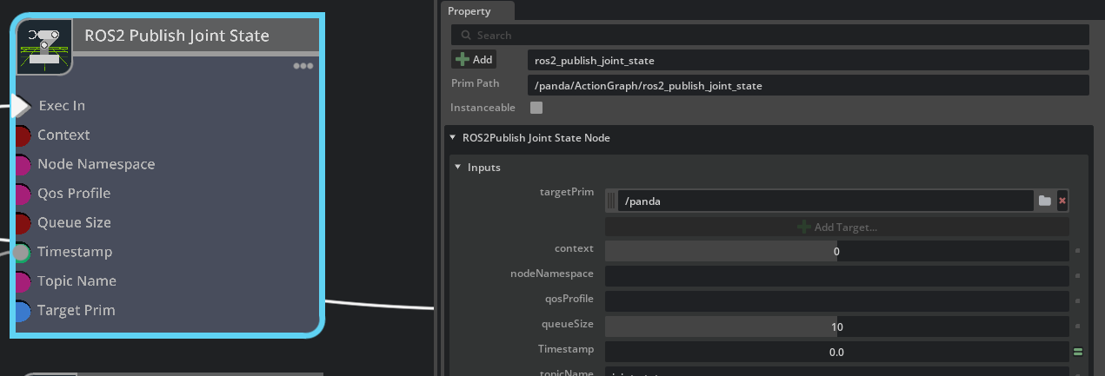Toggle the Instanceable checkbox
1105x376 pixels.
(x=536, y=108)
